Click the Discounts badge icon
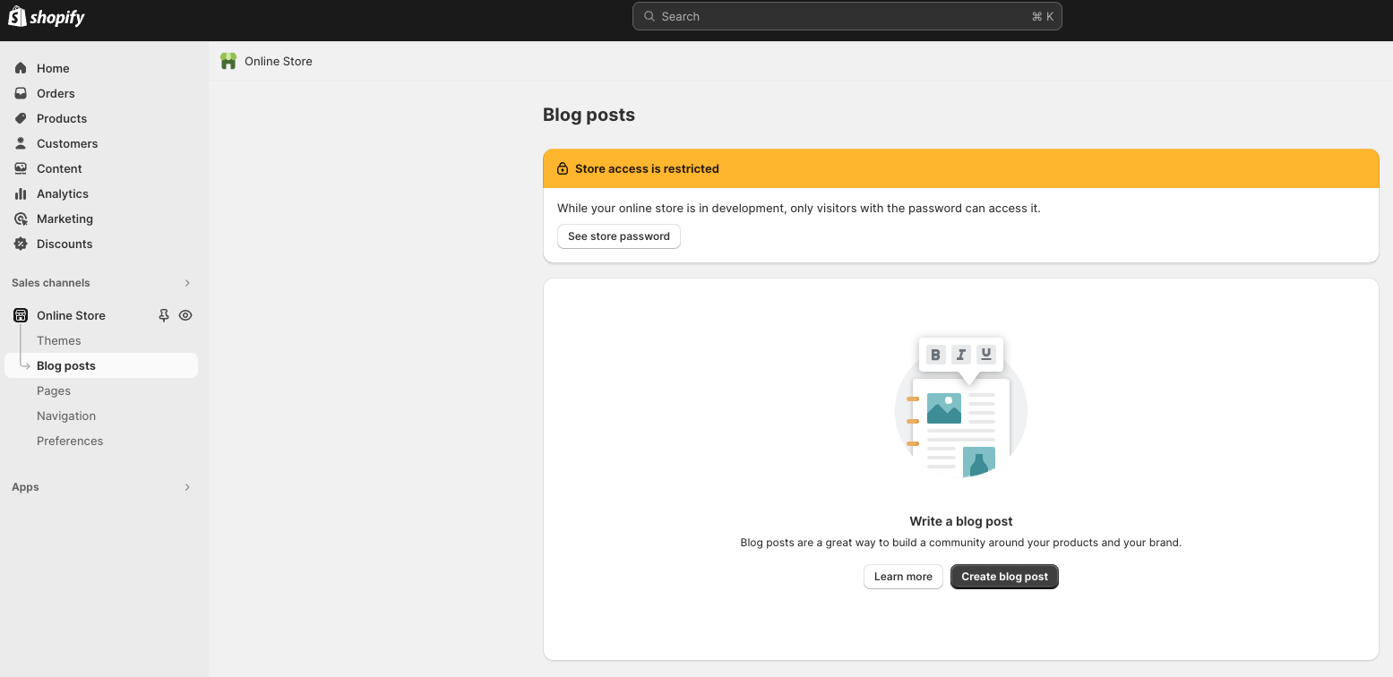1393x677 pixels. 21,244
